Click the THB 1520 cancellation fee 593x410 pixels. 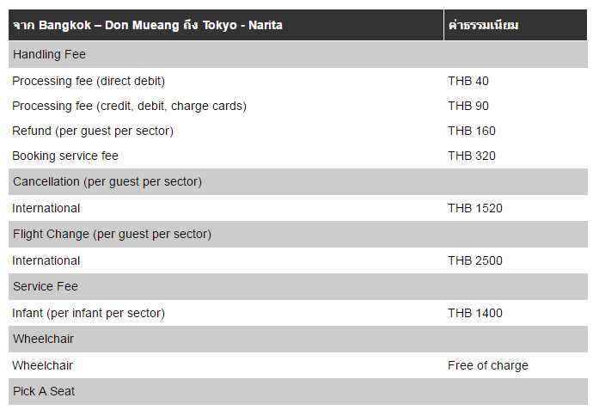click(475, 208)
